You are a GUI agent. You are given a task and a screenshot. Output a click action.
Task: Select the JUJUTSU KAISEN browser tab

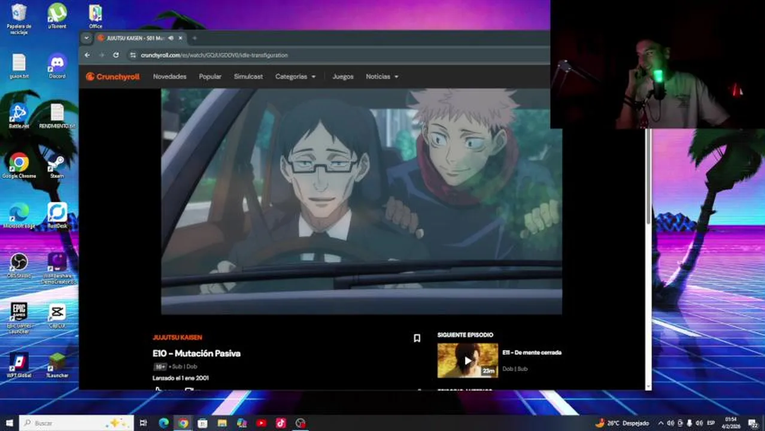click(x=140, y=38)
